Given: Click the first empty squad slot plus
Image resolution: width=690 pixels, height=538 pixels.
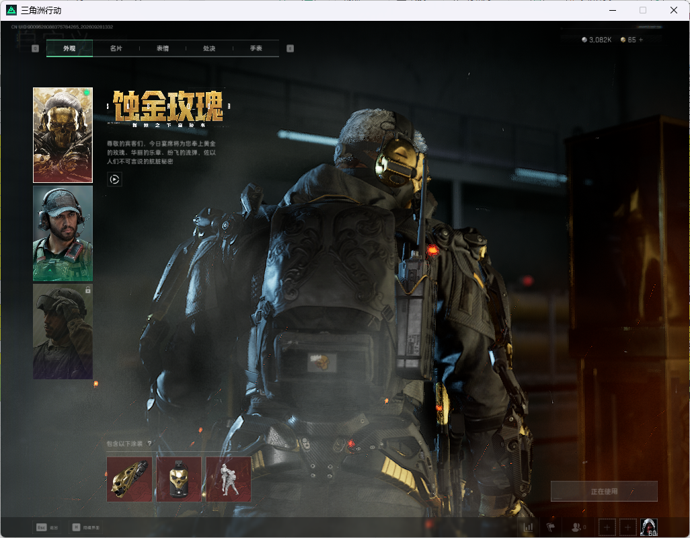Looking at the screenshot, I should coord(607,527).
